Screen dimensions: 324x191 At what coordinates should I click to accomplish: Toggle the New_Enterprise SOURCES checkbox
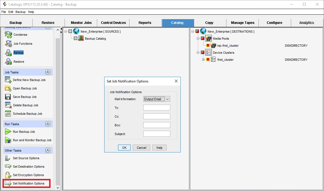(x=70, y=32)
